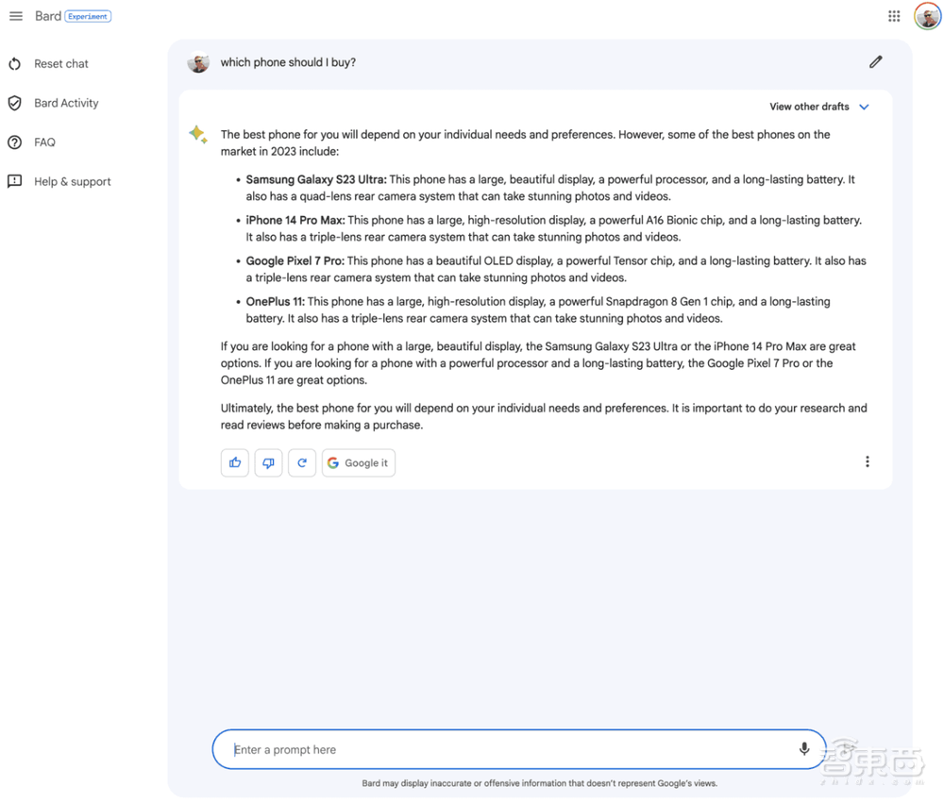Click the microphone voice input icon

click(x=804, y=749)
